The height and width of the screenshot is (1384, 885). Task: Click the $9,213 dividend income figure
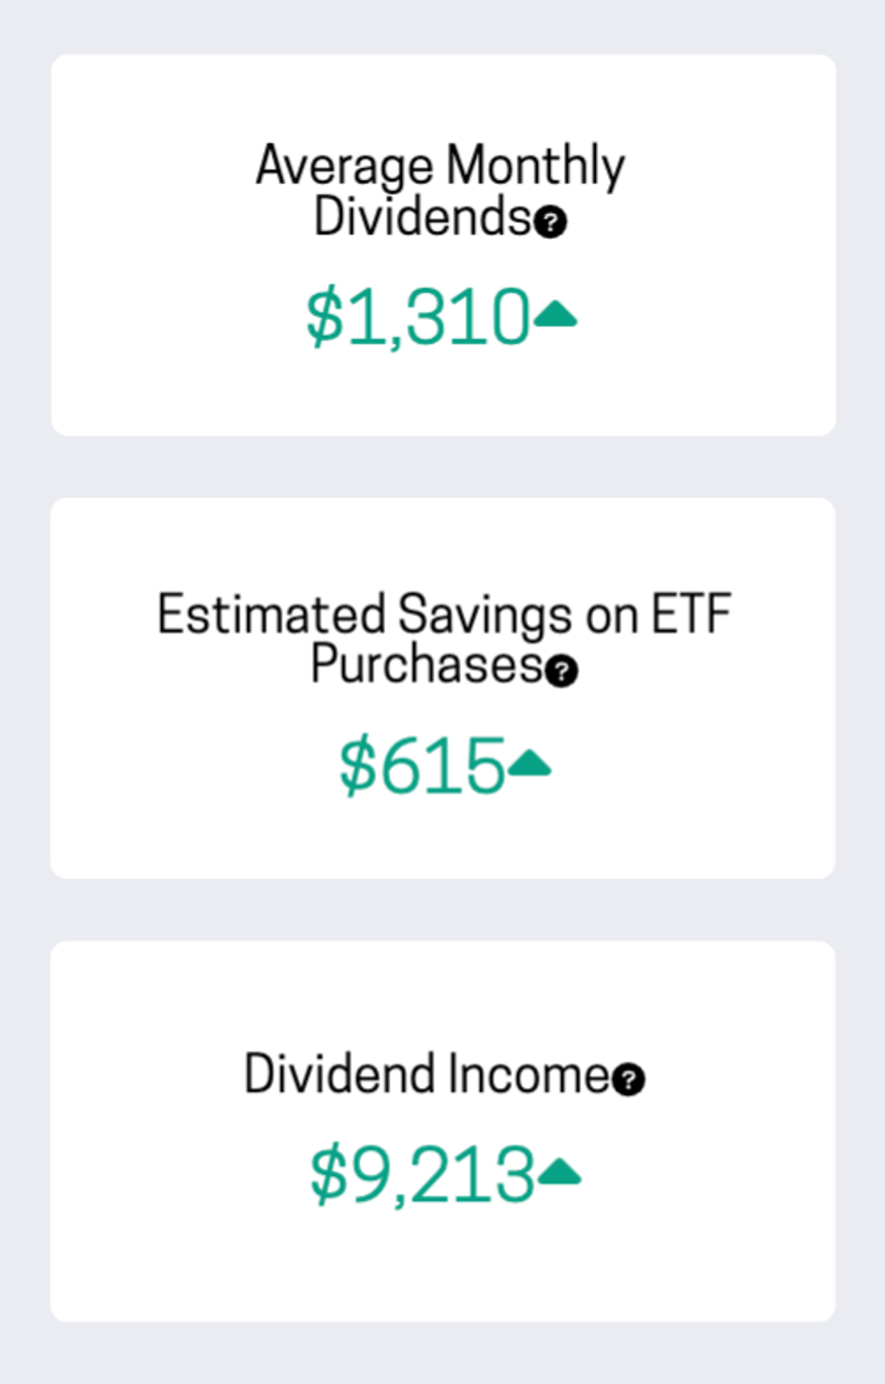point(422,1174)
